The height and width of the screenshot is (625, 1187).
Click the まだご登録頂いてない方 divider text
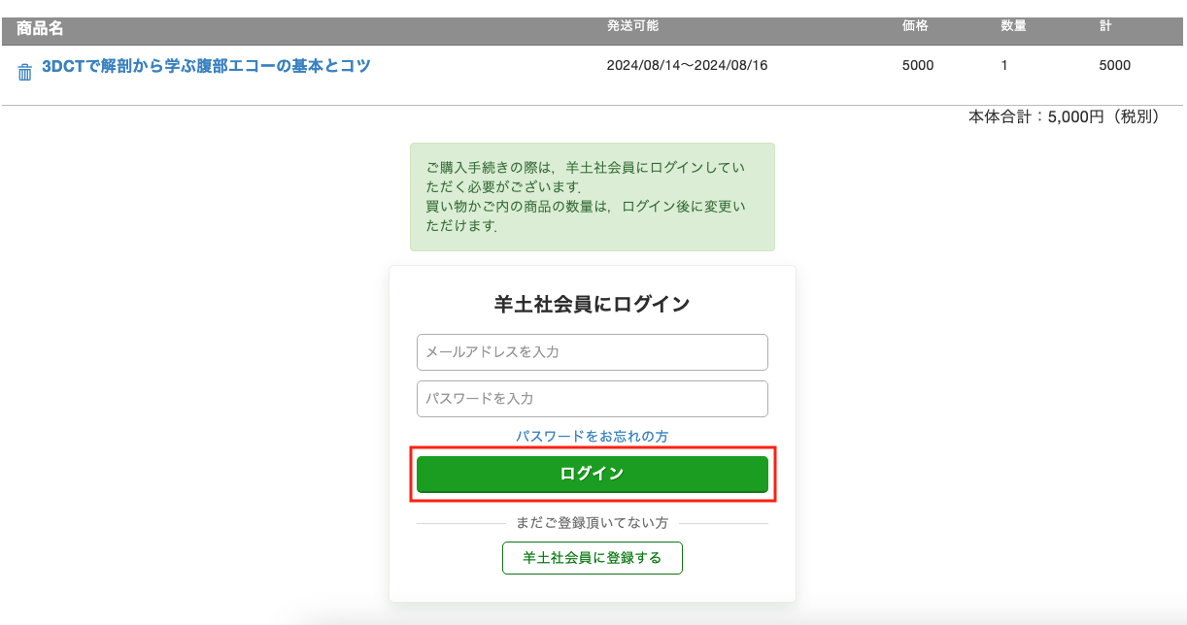tap(592, 523)
